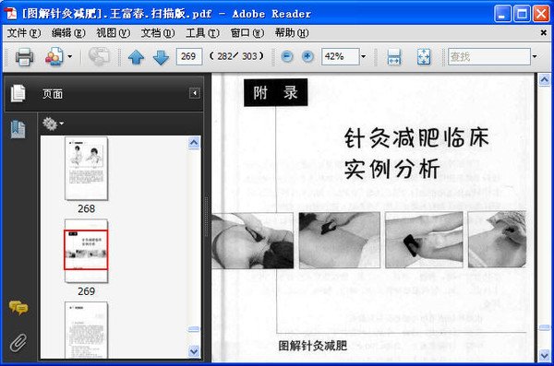Click the 附录 heading on the page

(x=275, y=92)
